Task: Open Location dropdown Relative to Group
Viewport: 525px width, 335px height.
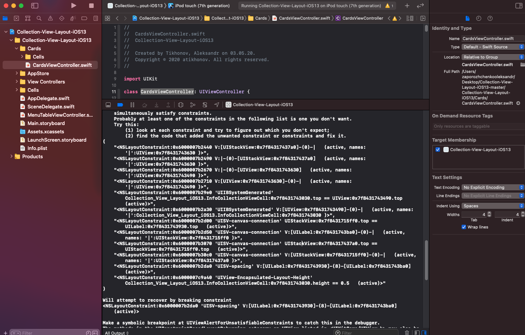Action: point(493,57)
